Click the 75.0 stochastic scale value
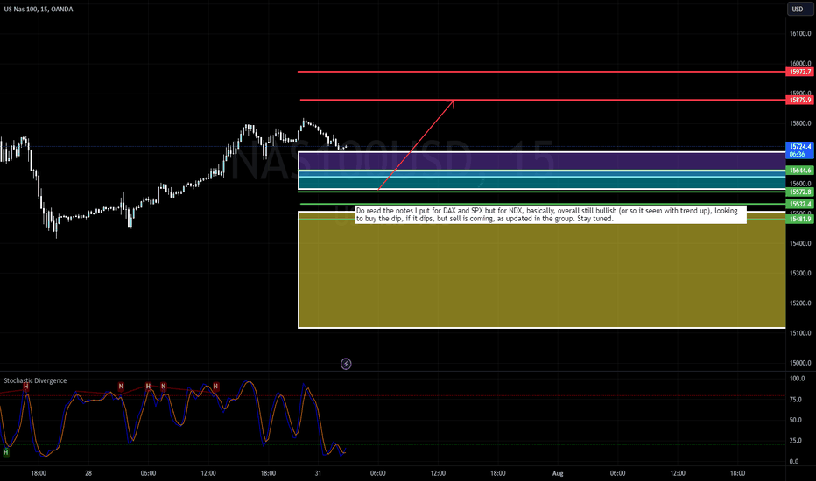Screen dimensions: 816x481 tap(798, 400)
